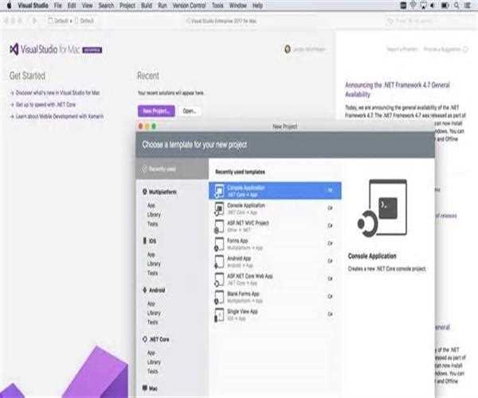Select the Multiplatform category header
The image size is (478, 398).
(163, 192)
